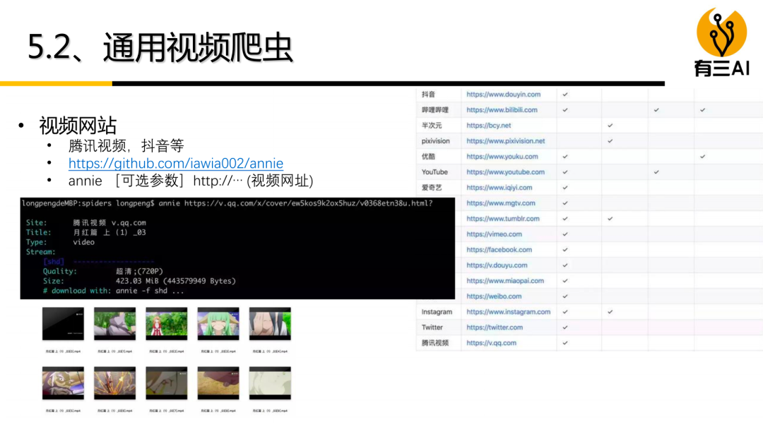
Task: Open the bearded old man thumbnail
Action: tap(63, 383)
